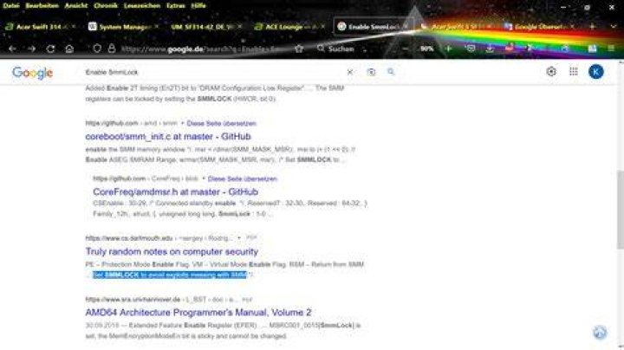Open the Ansicht menu
The width and height of the screenshot is (624, 350).
[76, 5]
